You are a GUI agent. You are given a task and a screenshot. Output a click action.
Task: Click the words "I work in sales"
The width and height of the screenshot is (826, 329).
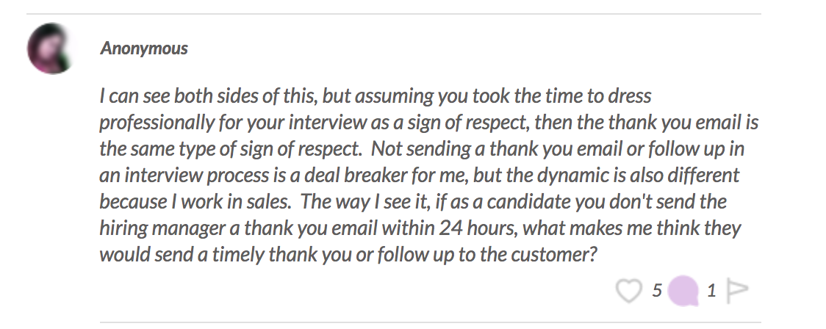coord(230,202)
